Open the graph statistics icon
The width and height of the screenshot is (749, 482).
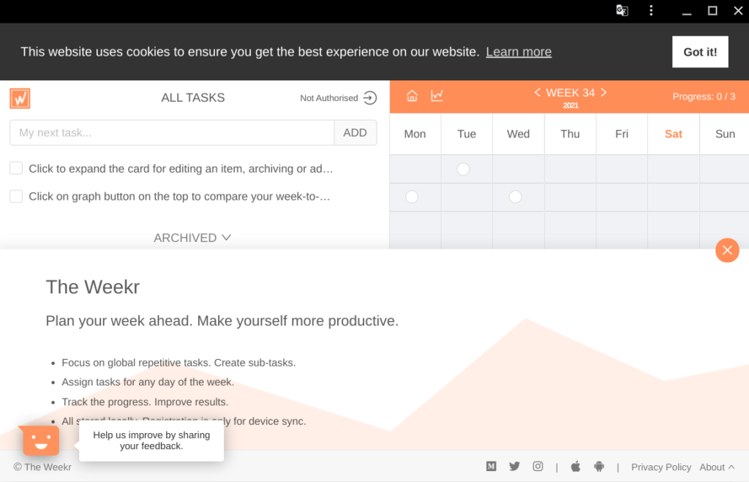tap(437, 96)
